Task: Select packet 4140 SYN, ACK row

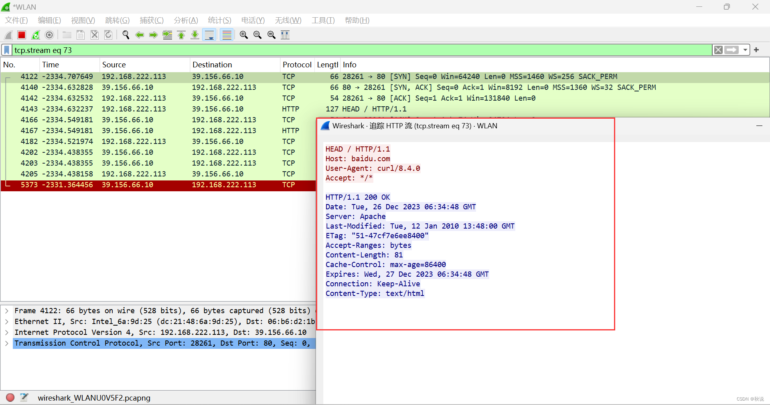Action: tap(385, 87)
